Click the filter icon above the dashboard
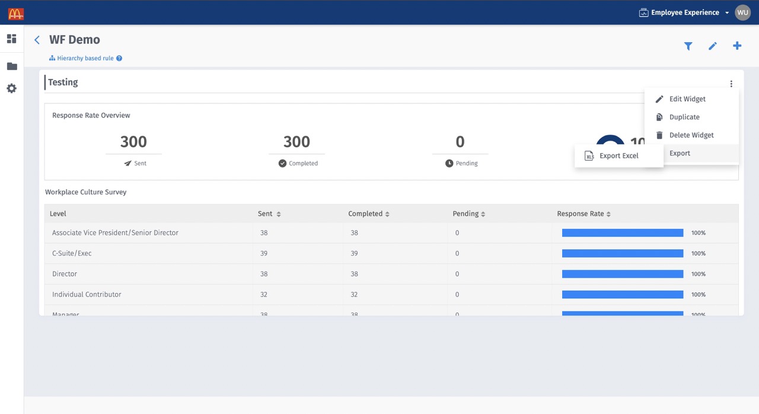Screen dimensions: 759x414 (x=688, y=46)
